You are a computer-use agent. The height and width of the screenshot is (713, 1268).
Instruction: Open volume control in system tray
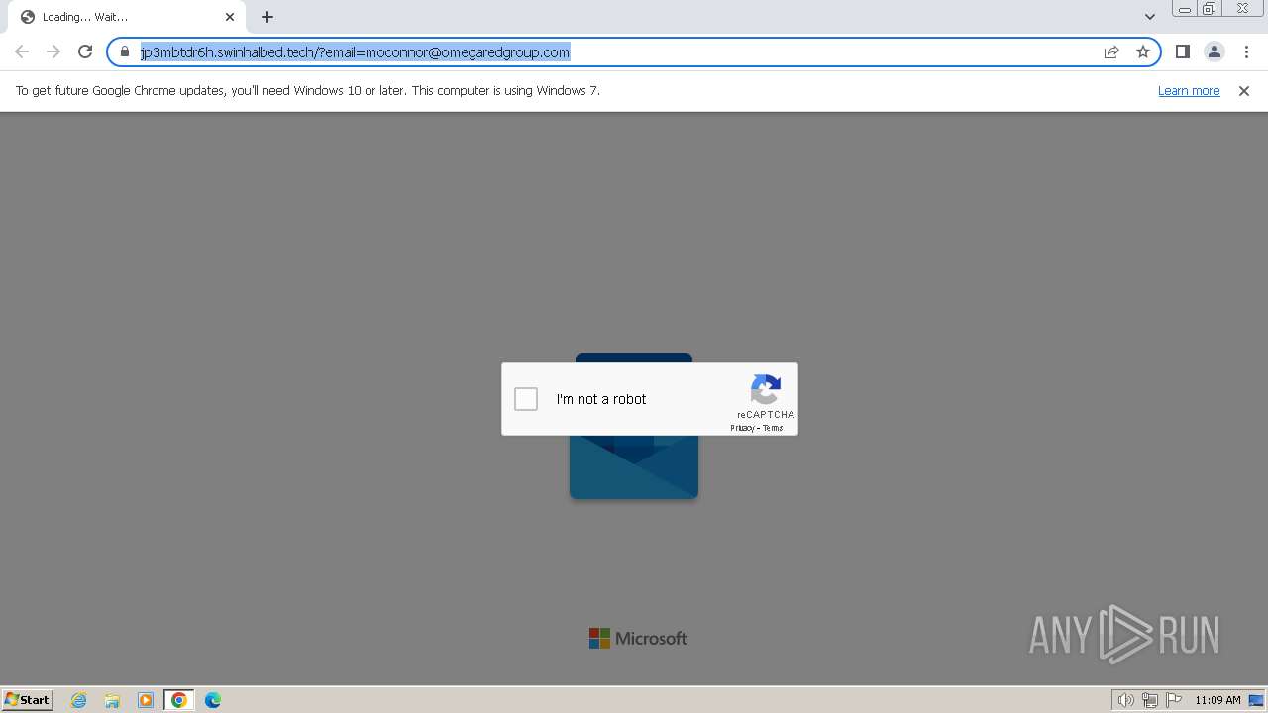coord(1125,700)
